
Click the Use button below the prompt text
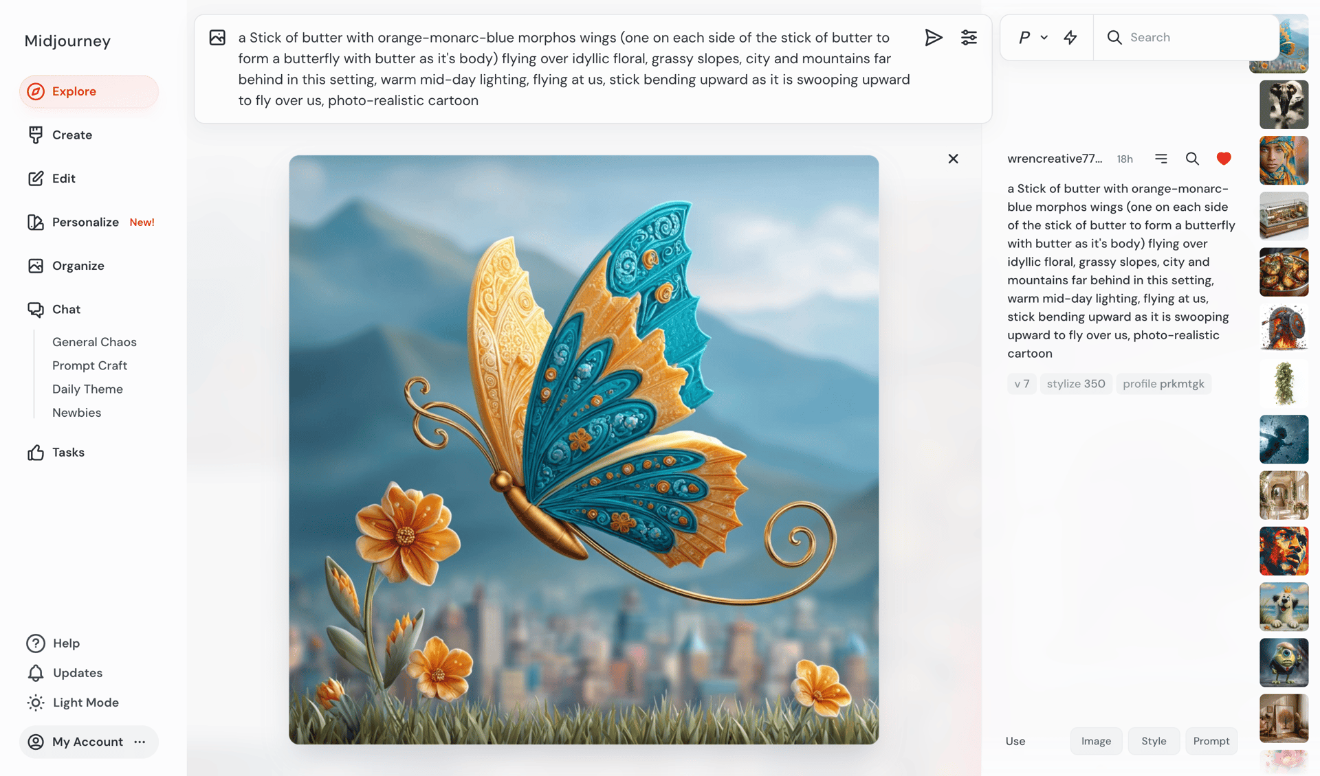[x=1015, y=741]
